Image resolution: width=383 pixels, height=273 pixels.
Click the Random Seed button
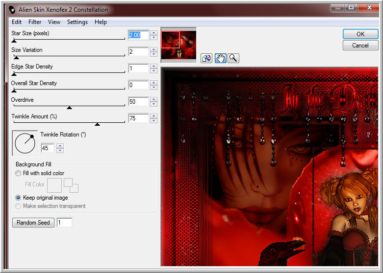pos(33,223)
